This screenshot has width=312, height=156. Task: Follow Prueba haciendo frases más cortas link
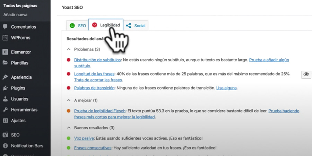[284, 111]
